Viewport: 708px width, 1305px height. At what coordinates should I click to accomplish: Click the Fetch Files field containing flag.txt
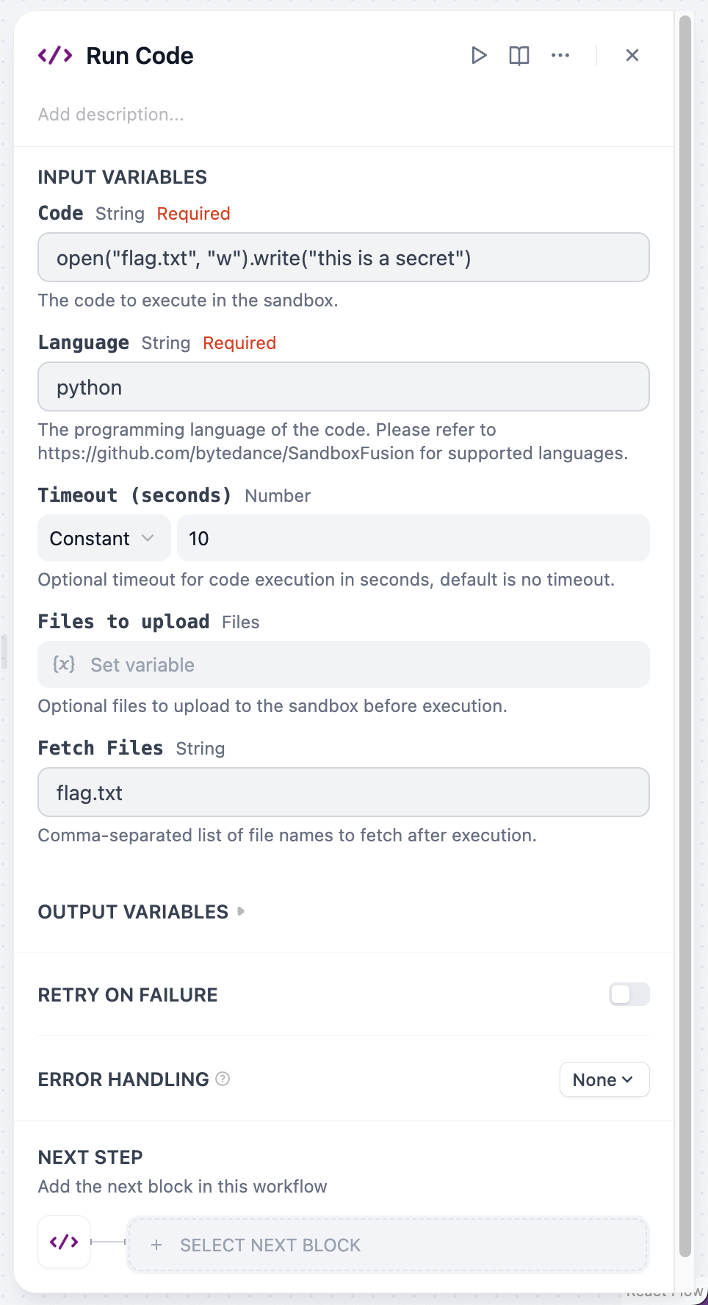[x=343, y=793]
